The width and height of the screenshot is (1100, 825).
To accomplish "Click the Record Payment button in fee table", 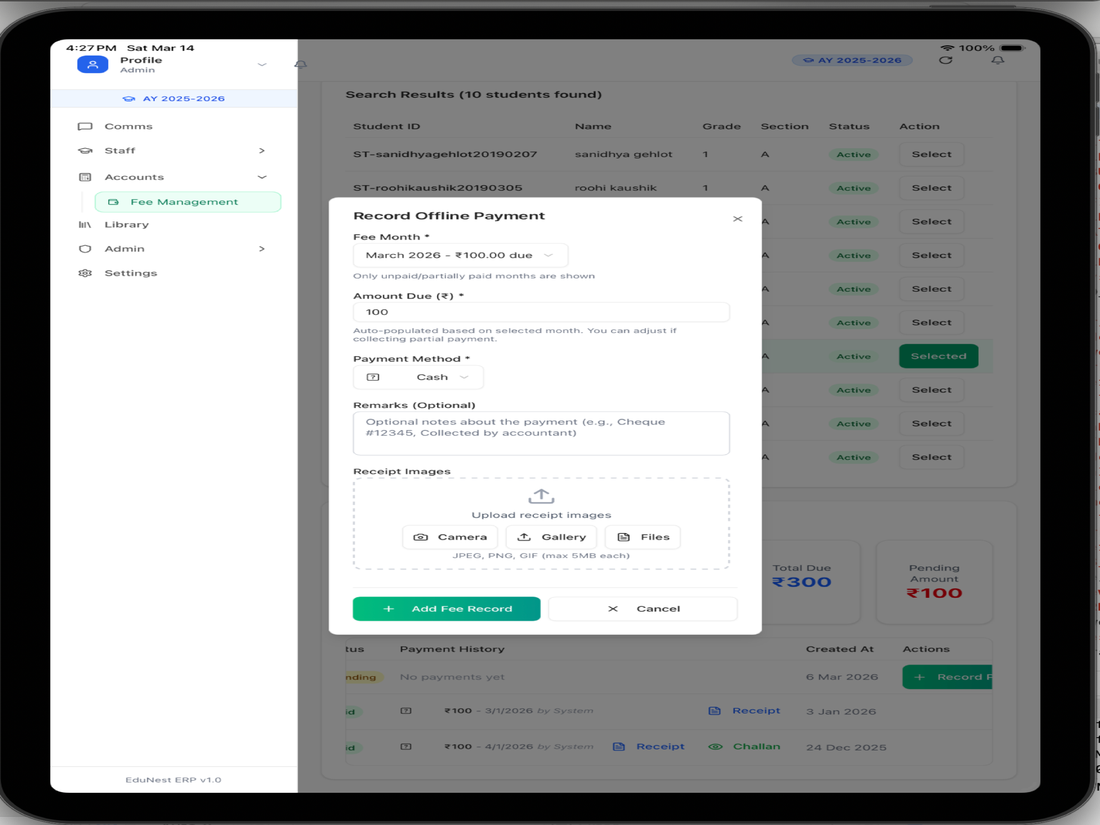I will point(947,677).
